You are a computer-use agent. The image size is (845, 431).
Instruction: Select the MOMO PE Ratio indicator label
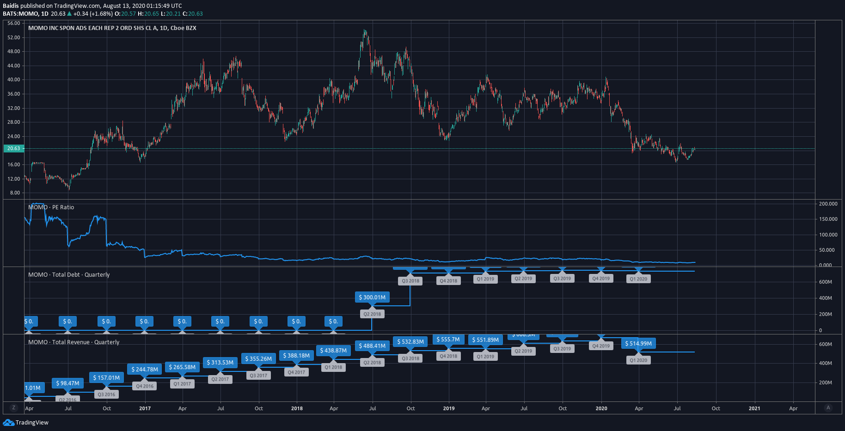[51, 207]
